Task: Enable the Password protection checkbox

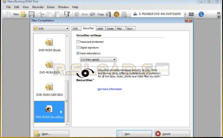Action: 78,42
